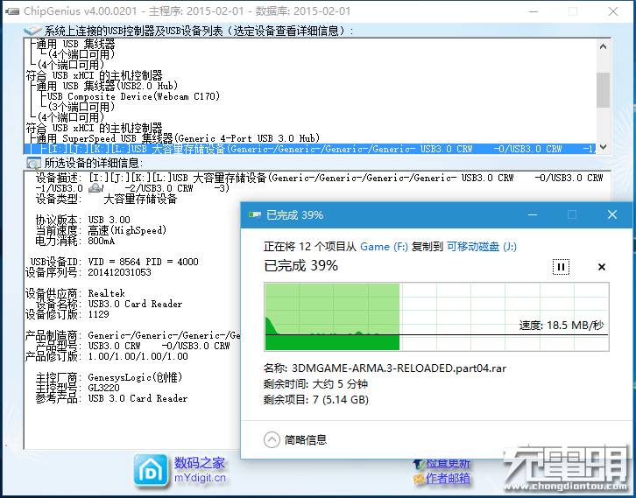Image resolution: width=636 pixels, height=498 pixels.
Task: Select the topmost 通用 USB 集线器 row
Action: 75,44
